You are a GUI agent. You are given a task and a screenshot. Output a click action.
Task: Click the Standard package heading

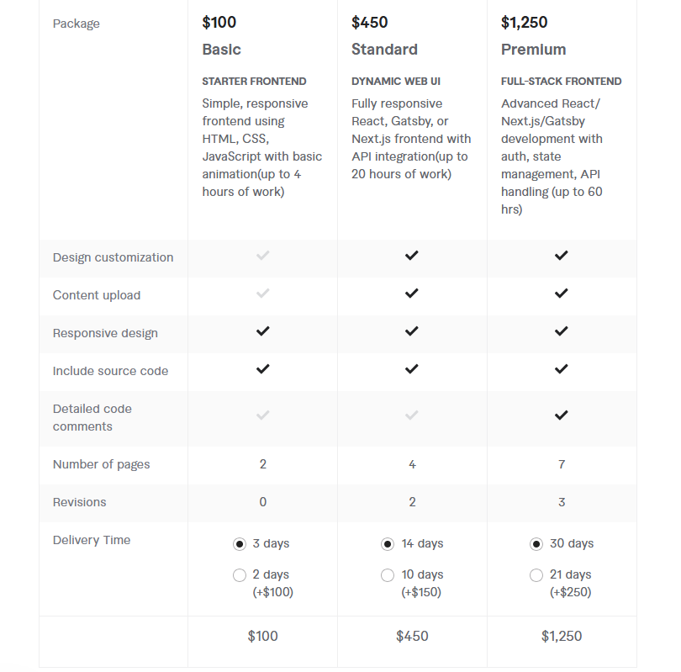click(384, 50)
